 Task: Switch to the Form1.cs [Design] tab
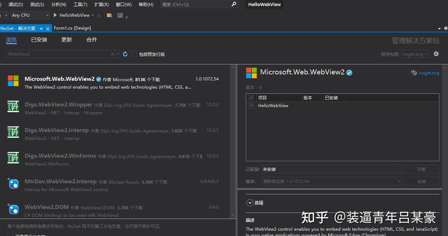(x=72, y=28)
